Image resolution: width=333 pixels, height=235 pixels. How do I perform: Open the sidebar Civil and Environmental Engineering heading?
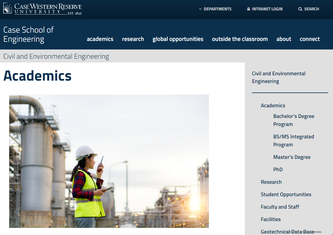[279, 77]
